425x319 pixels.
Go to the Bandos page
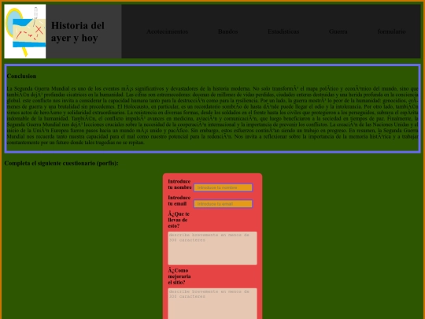228,32
